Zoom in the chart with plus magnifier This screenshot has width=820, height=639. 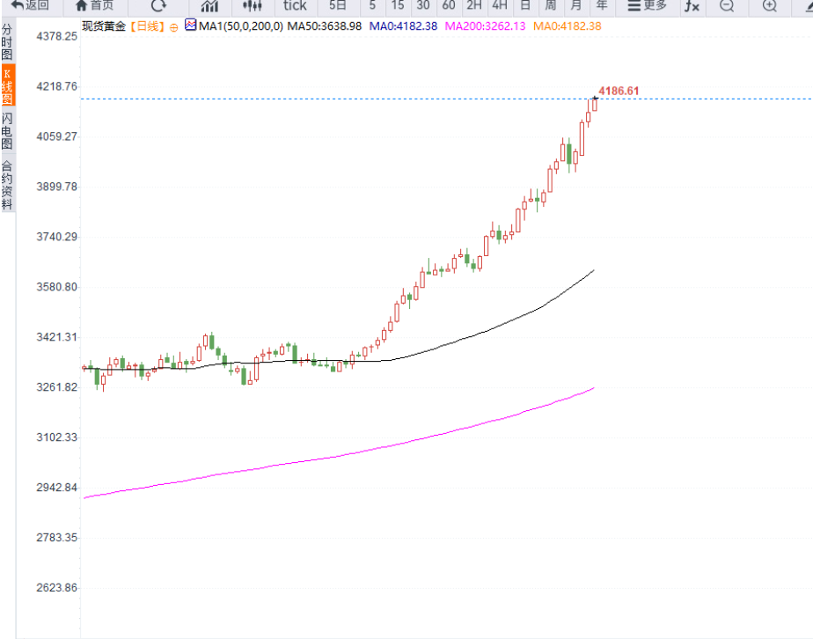point(769,6)
